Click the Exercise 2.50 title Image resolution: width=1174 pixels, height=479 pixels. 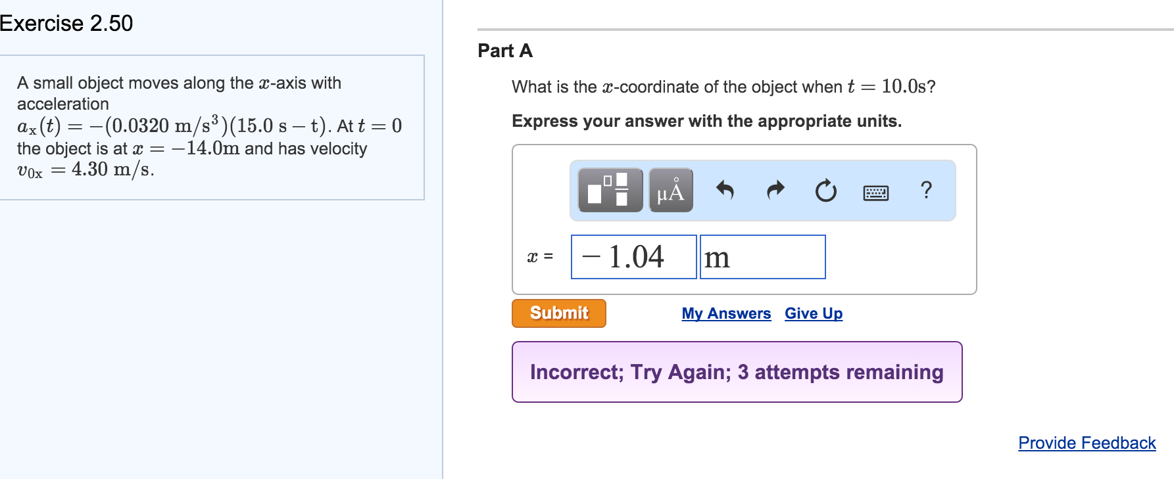coord(66,23)
